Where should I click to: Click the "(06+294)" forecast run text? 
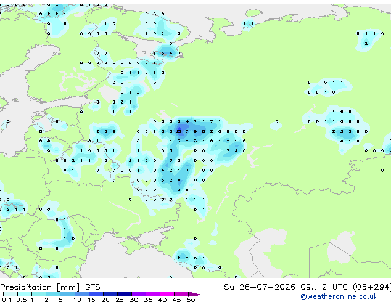pyautogui.click(x=372, y=287)
